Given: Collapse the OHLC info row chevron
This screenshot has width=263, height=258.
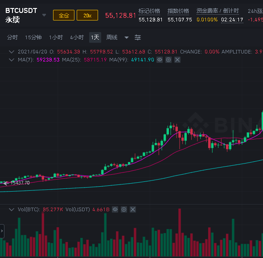Looking at the screenshot, I should (x=12, y=52).
